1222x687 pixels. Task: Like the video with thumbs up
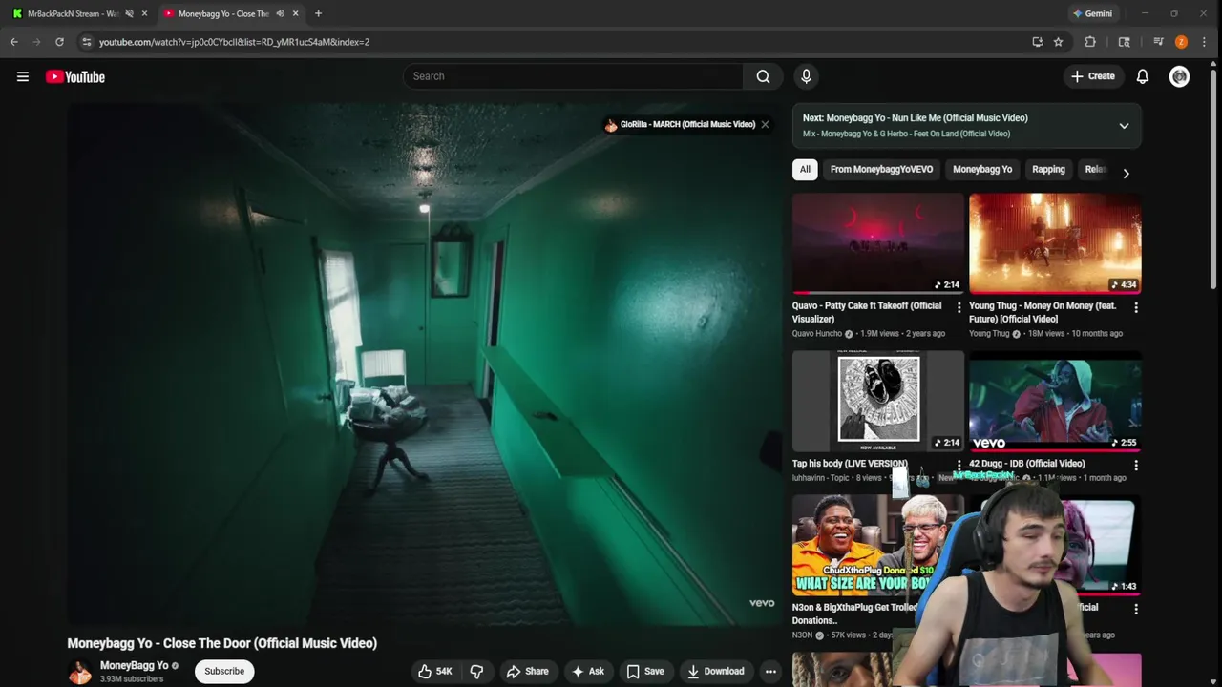click(434, 672)
